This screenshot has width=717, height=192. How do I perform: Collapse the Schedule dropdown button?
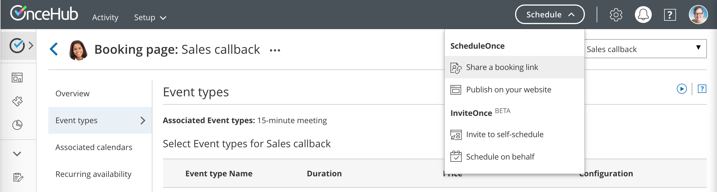[x=550, y=15]
